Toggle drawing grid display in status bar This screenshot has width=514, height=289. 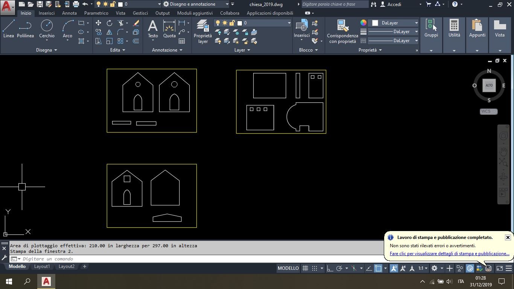(x=306, y=268)
